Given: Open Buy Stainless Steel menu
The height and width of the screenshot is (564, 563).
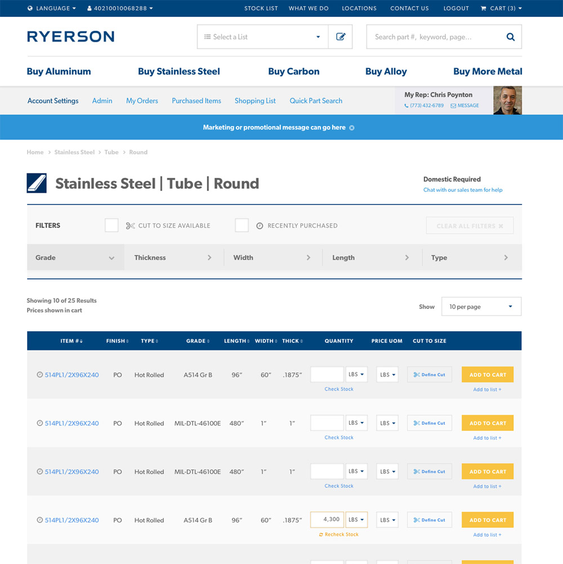Looking at the screenshot, I should click(x=179, y=71).
